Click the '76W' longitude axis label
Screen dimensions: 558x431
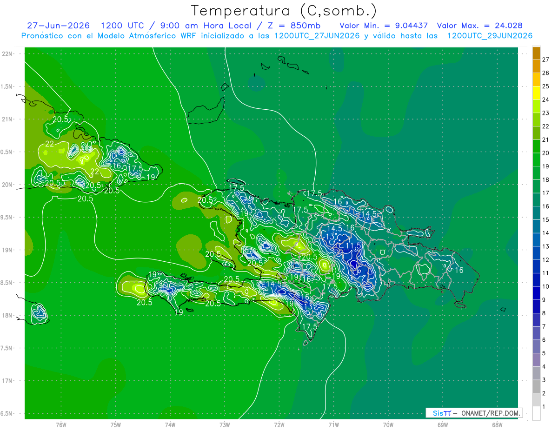[x=61, y=425]
